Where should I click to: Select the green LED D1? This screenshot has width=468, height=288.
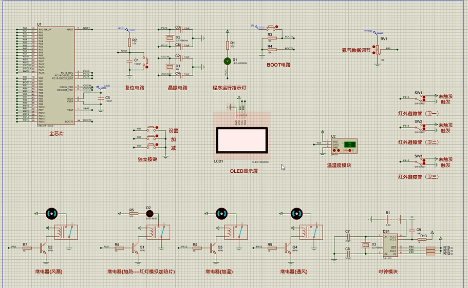[x=227, y=61]
